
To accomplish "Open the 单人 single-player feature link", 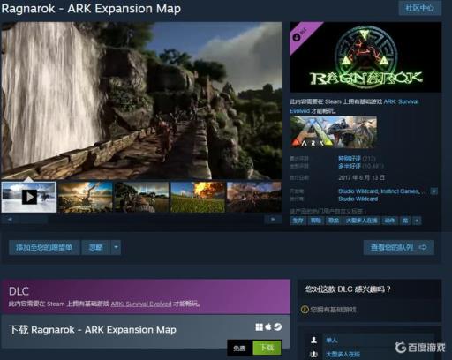I will click(x=332, y=341).
